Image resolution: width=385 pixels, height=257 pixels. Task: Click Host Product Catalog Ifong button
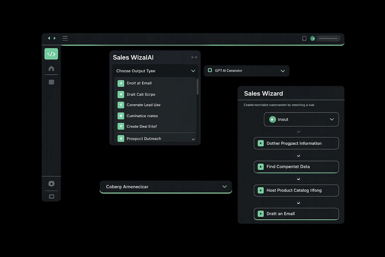tap(296, 190)
